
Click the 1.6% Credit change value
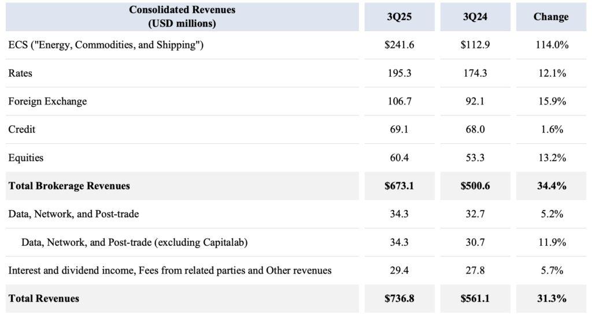[550, 129]
